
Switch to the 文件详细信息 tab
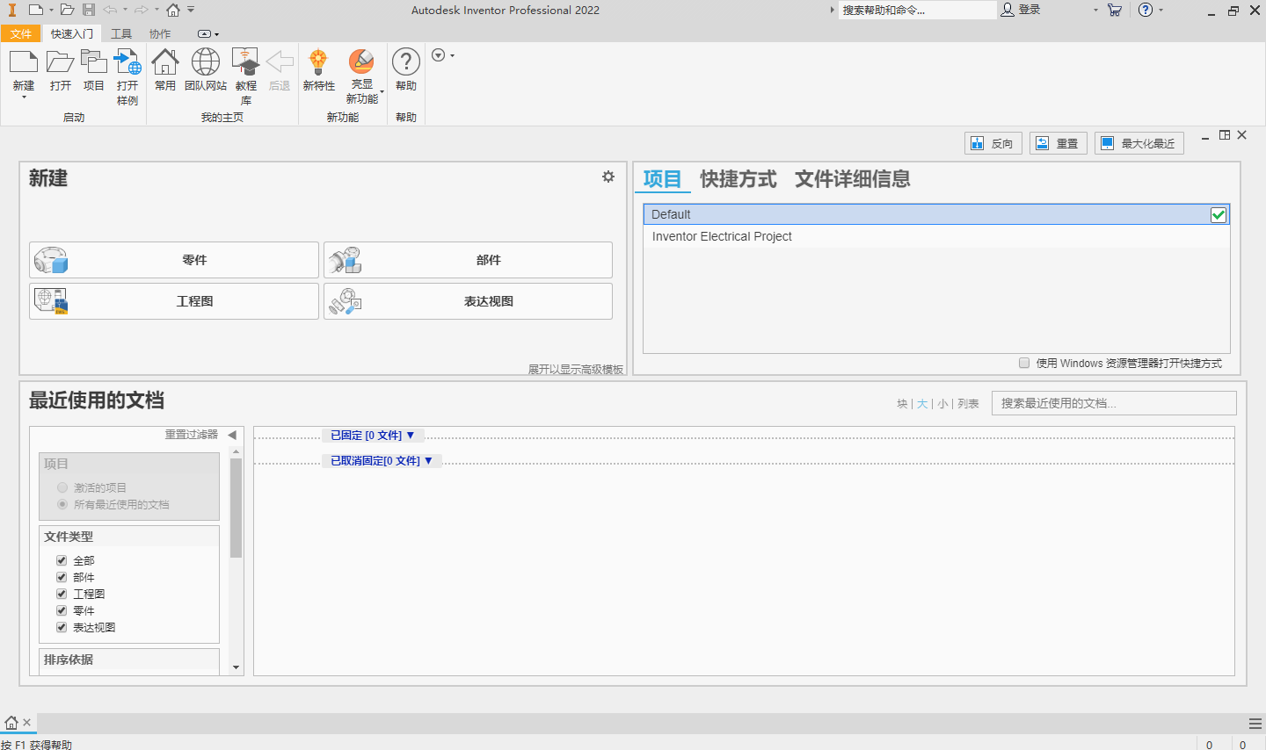[x=852, y=179]
